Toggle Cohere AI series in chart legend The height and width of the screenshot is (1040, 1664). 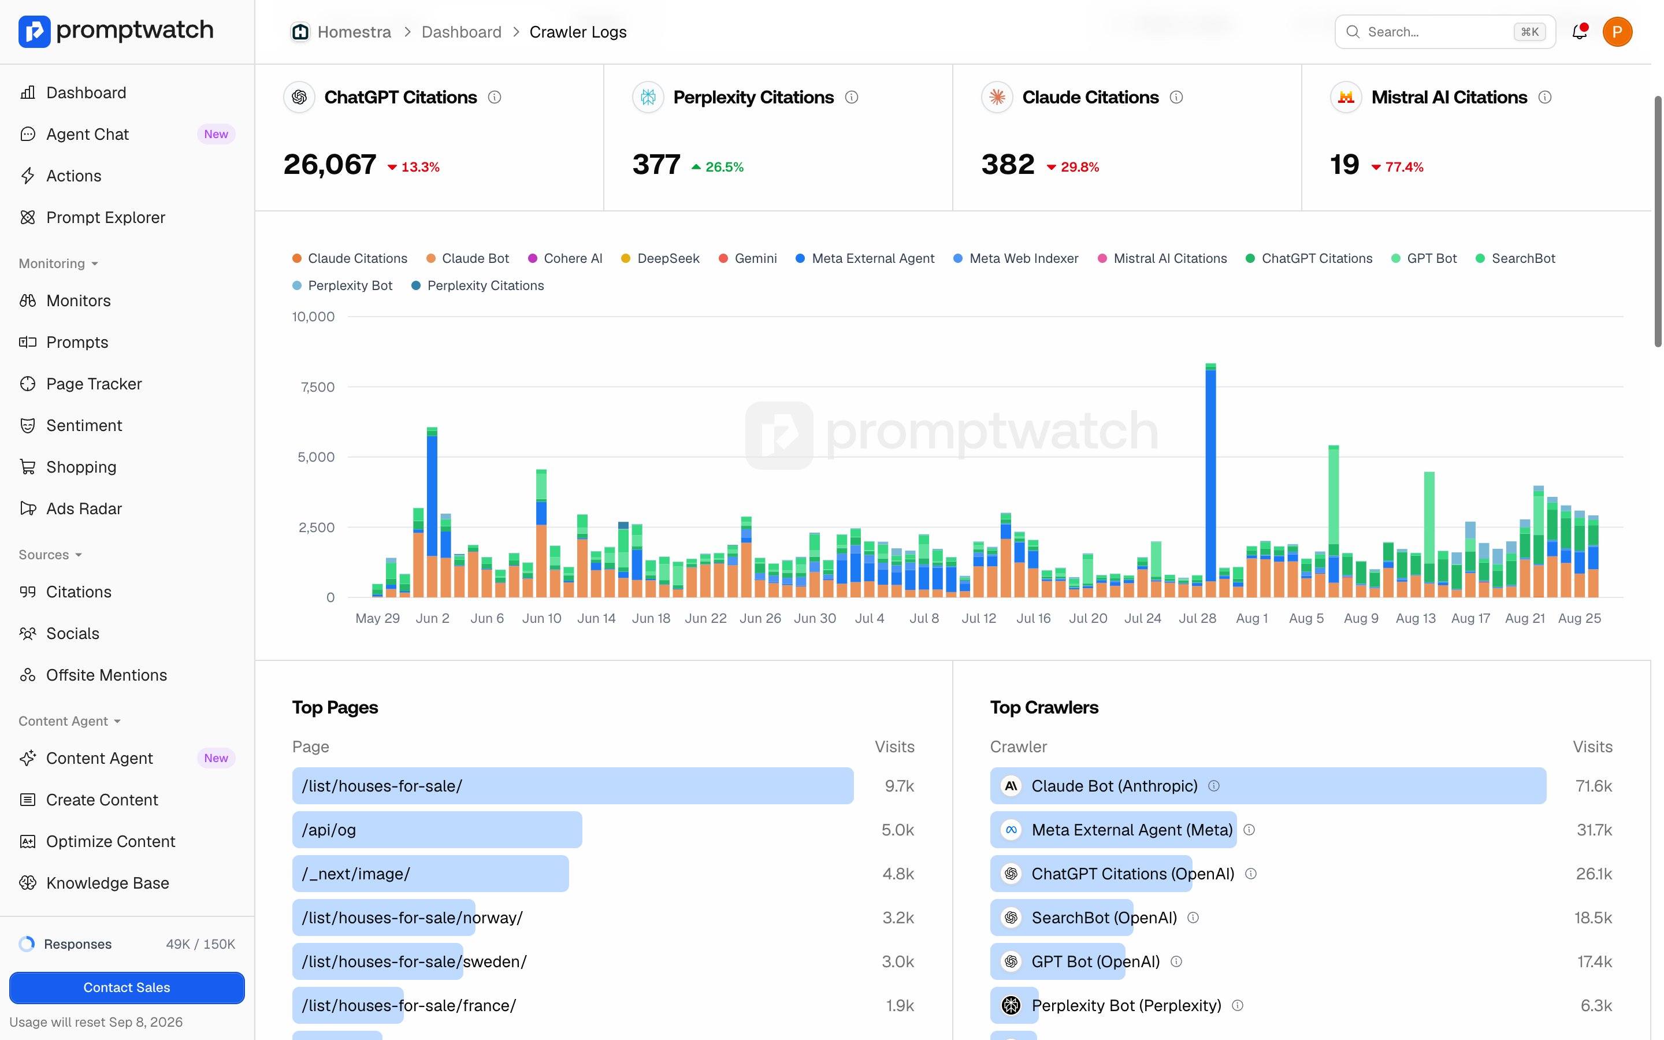click(564, 258)
